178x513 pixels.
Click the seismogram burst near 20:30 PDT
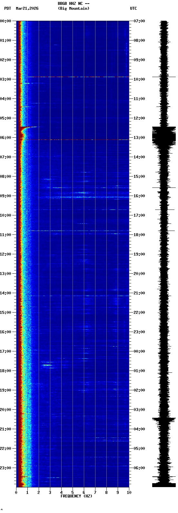point(164,420)
